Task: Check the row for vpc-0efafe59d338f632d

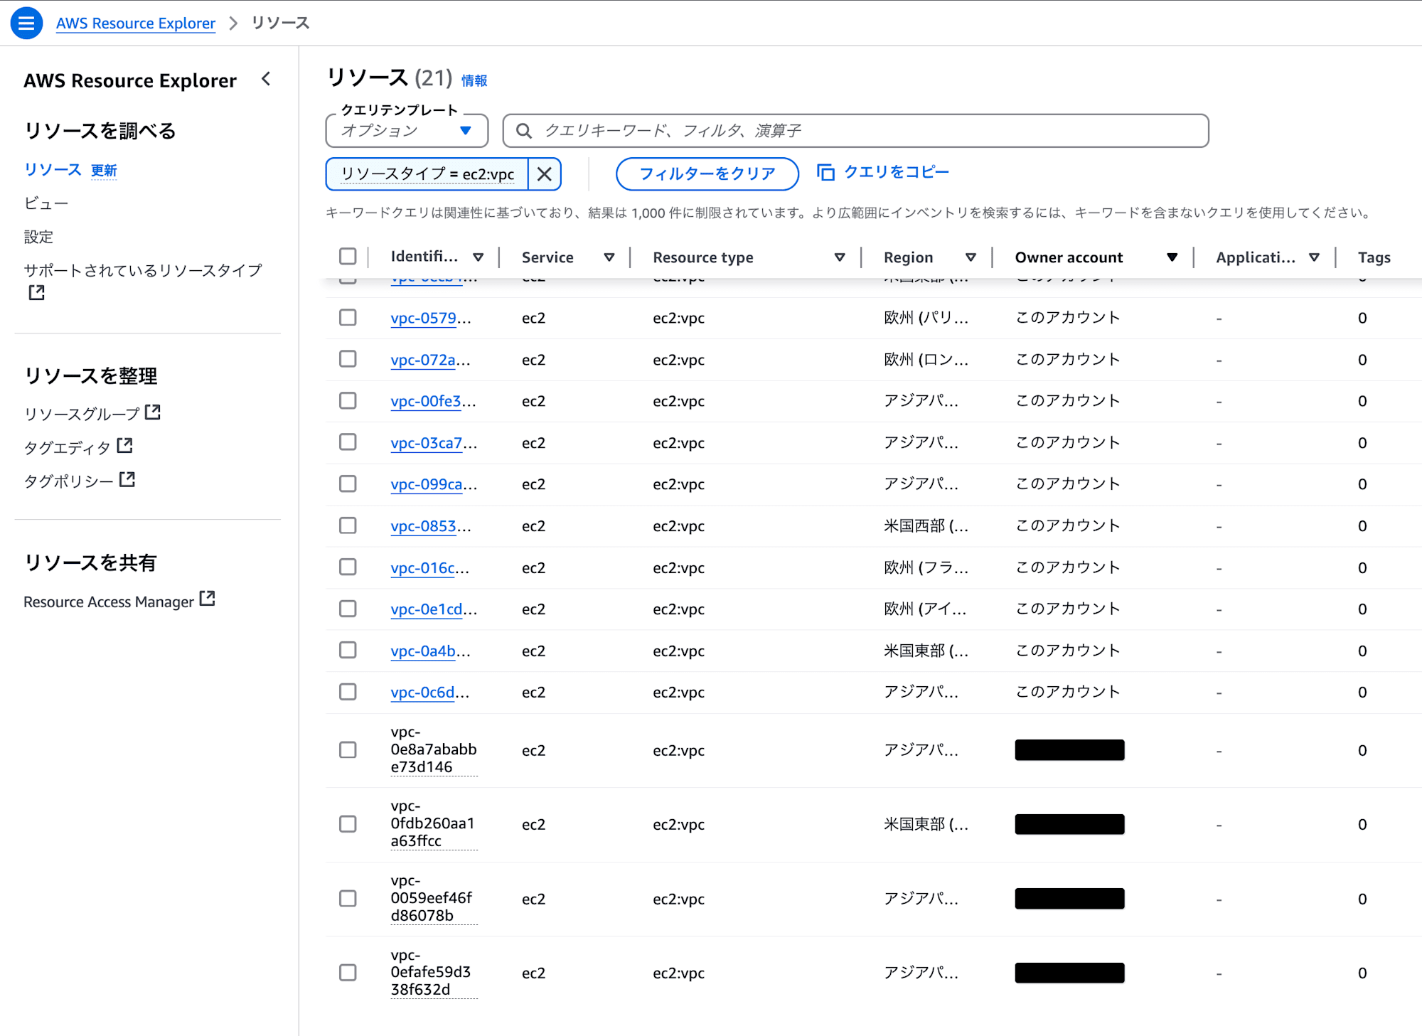Action: point(348,972)
